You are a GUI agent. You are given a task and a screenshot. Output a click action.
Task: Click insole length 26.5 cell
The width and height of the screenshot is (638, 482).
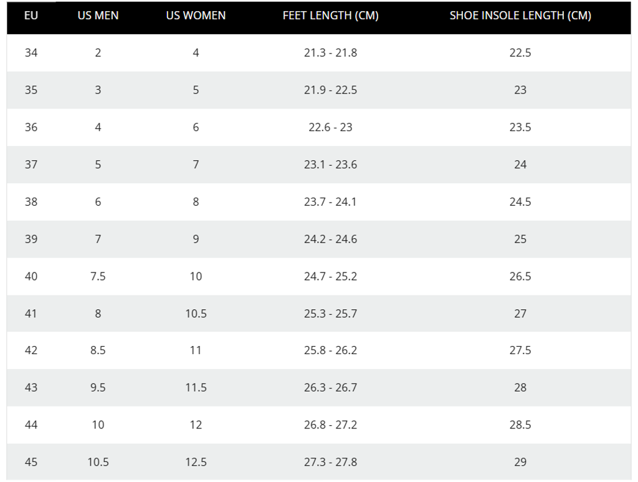pos(520,276)
